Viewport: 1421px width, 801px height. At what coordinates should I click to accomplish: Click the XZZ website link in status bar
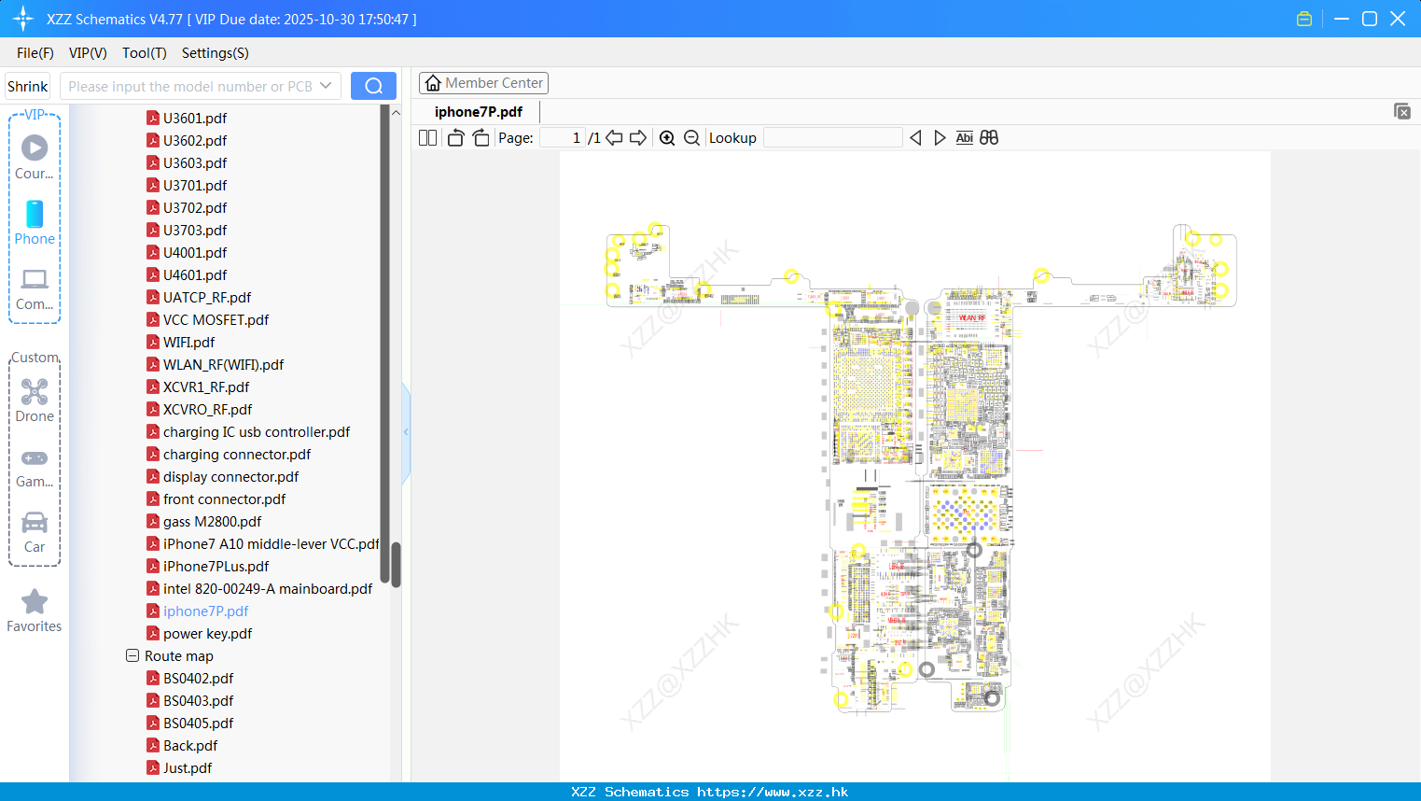[773, 792]
